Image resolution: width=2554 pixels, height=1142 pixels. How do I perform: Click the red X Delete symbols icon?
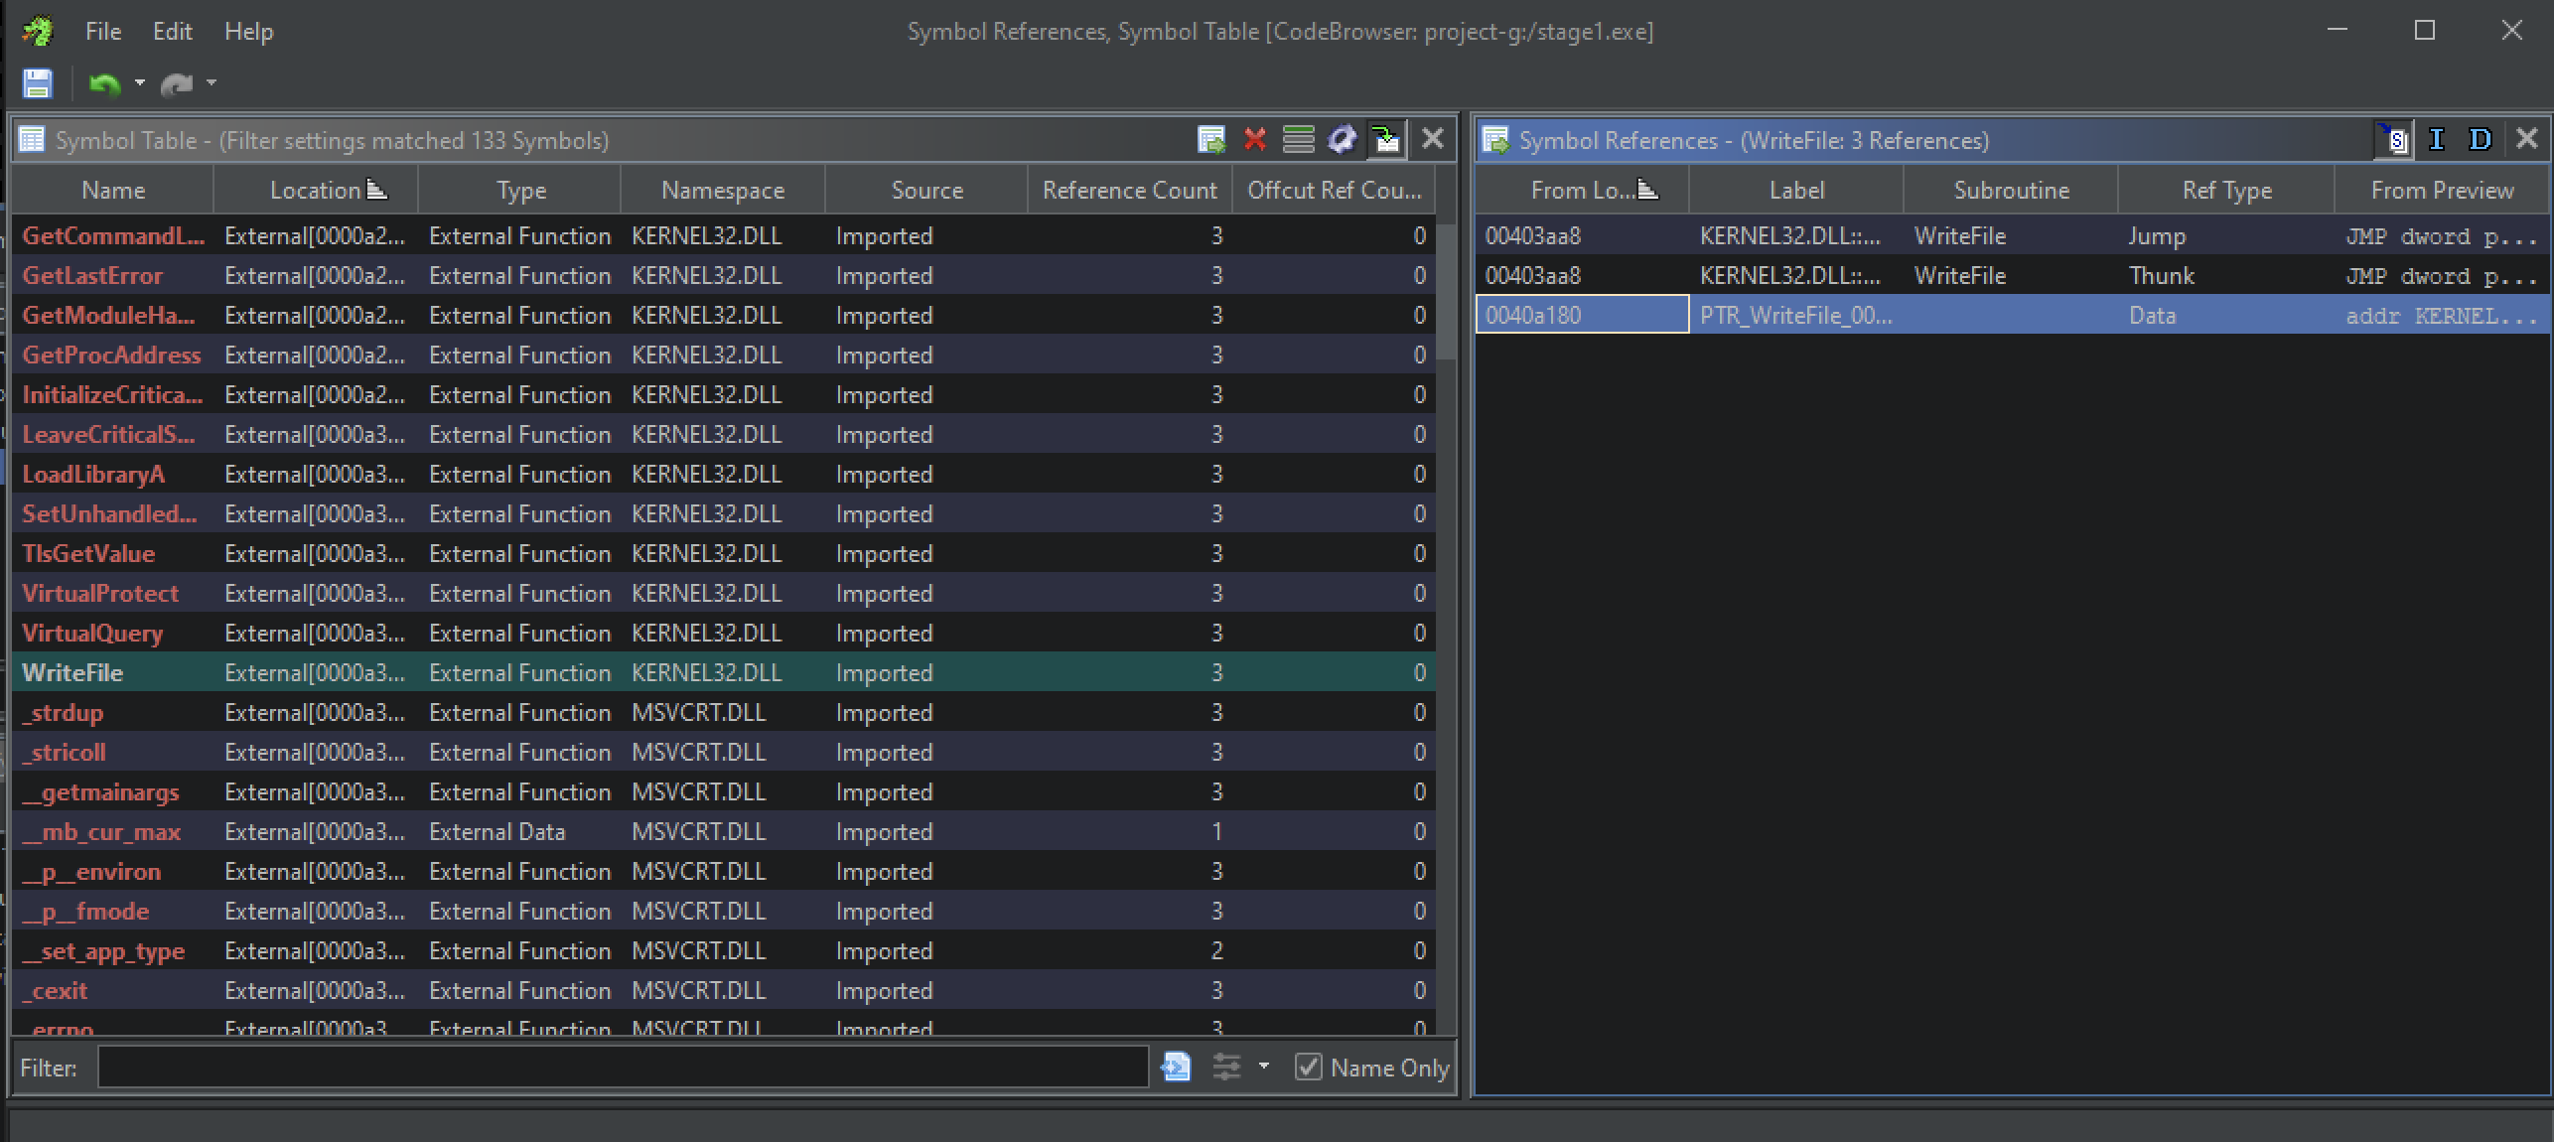(x=1255, y=140)
